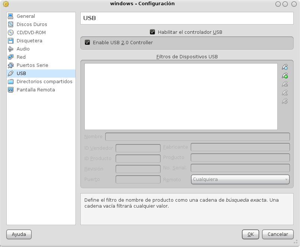Open the Discos Duros settings category
This screenshot has width=300, height=247.
pos(41,25)
